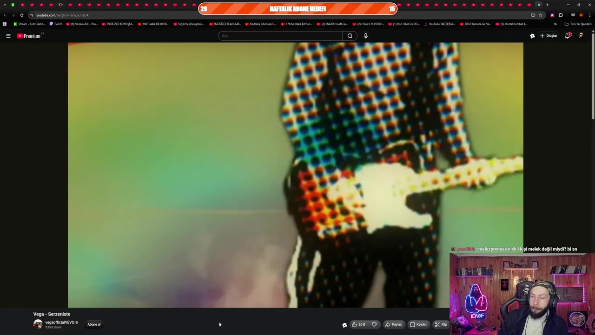The image size is (595, 335).
Task: Click the Oluştur create button
Action: point(549,36)
